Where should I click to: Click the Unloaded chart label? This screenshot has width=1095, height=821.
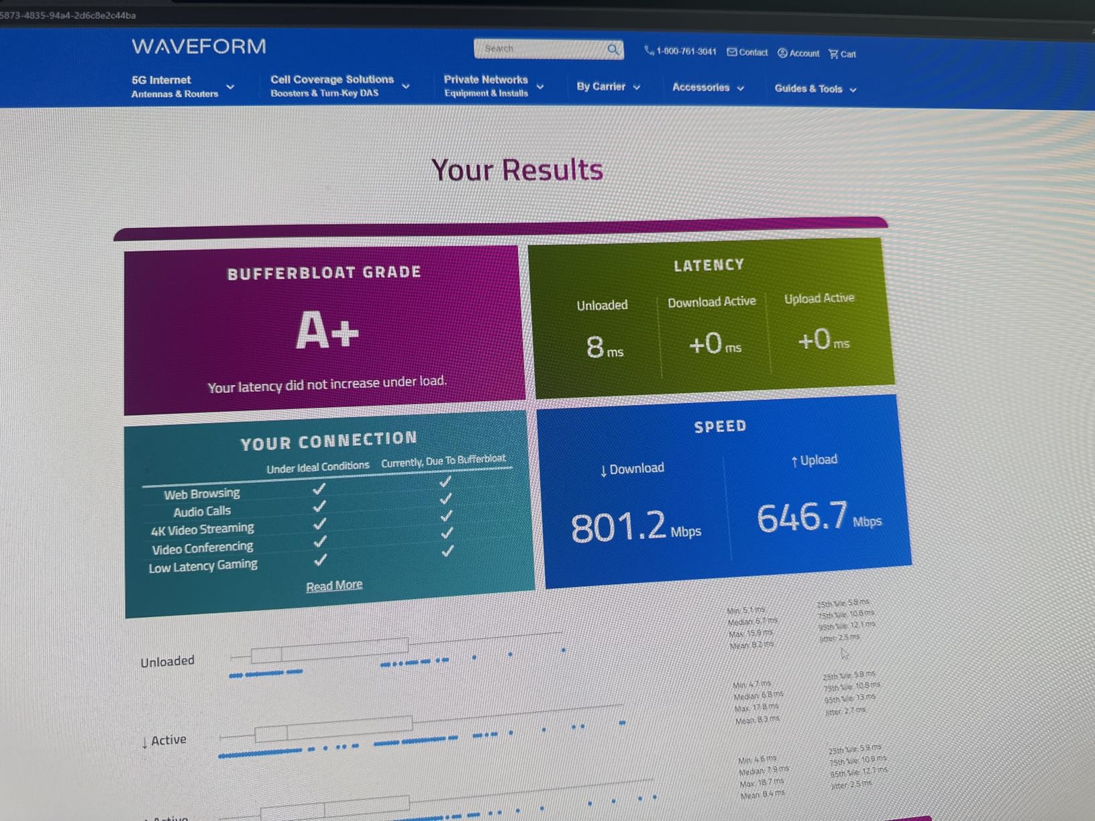pyautogui.click(x=168, y=661)
